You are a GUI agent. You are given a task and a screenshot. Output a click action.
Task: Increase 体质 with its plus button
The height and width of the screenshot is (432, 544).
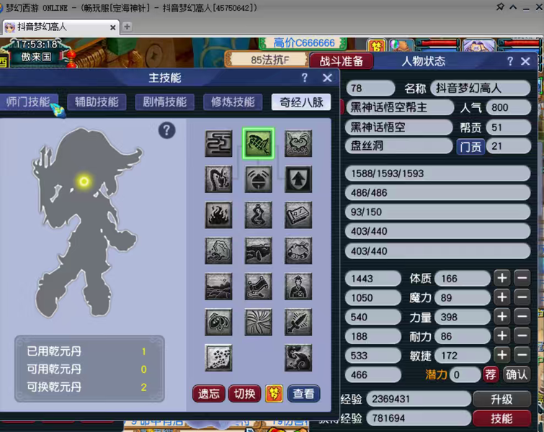[x=502, y=278]
